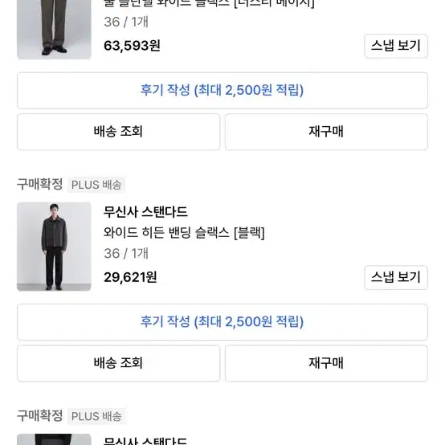Tap the 36 / 1개 option under the black slacks
445x445 pixels.
pyautogui.click(x=126, y=254)
